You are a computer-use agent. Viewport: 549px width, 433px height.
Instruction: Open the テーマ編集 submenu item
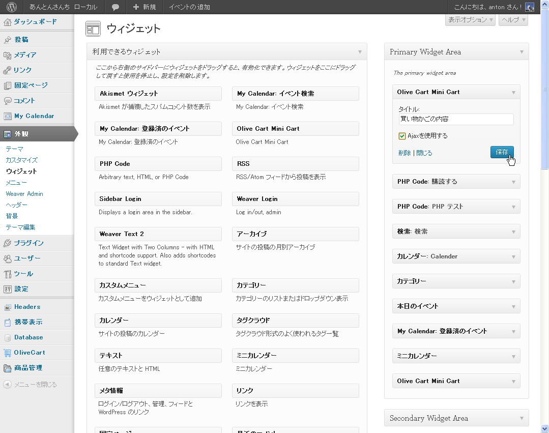click(x=21, y=227)
